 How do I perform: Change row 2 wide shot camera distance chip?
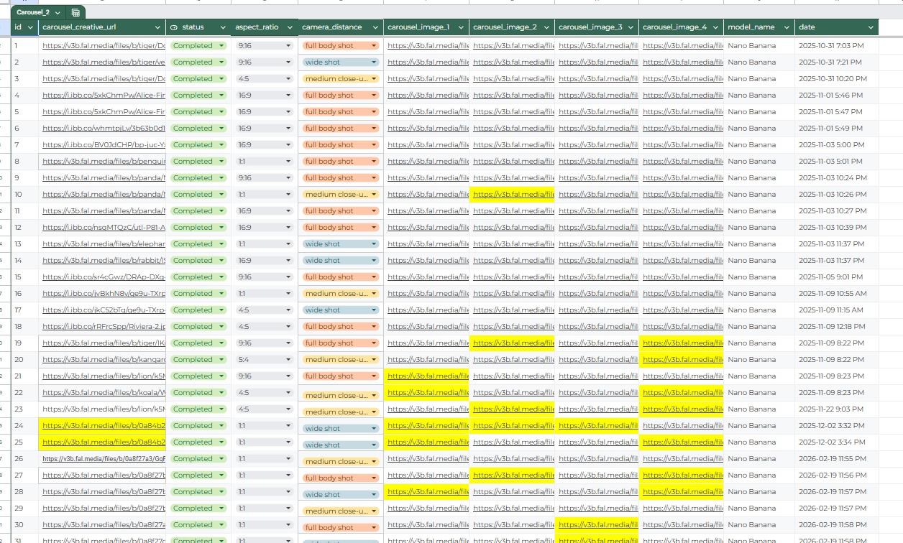tap(340, 62)
